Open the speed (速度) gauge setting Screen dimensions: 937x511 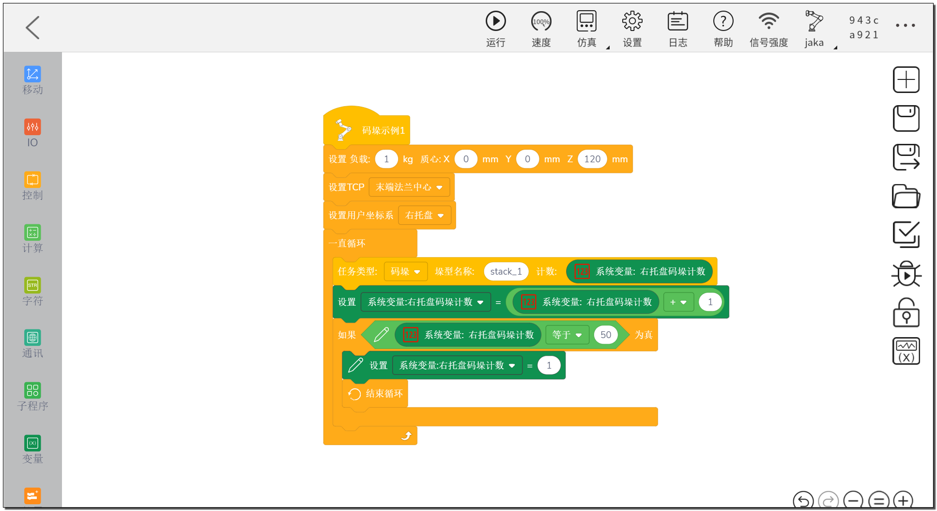coord(541,21)
